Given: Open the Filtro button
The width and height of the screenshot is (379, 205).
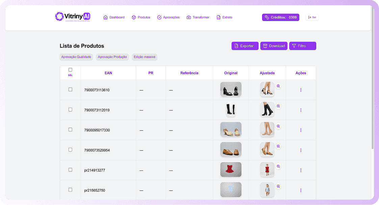Looking at the screenshot, I should pyautogui.click(x=303, y=46).
